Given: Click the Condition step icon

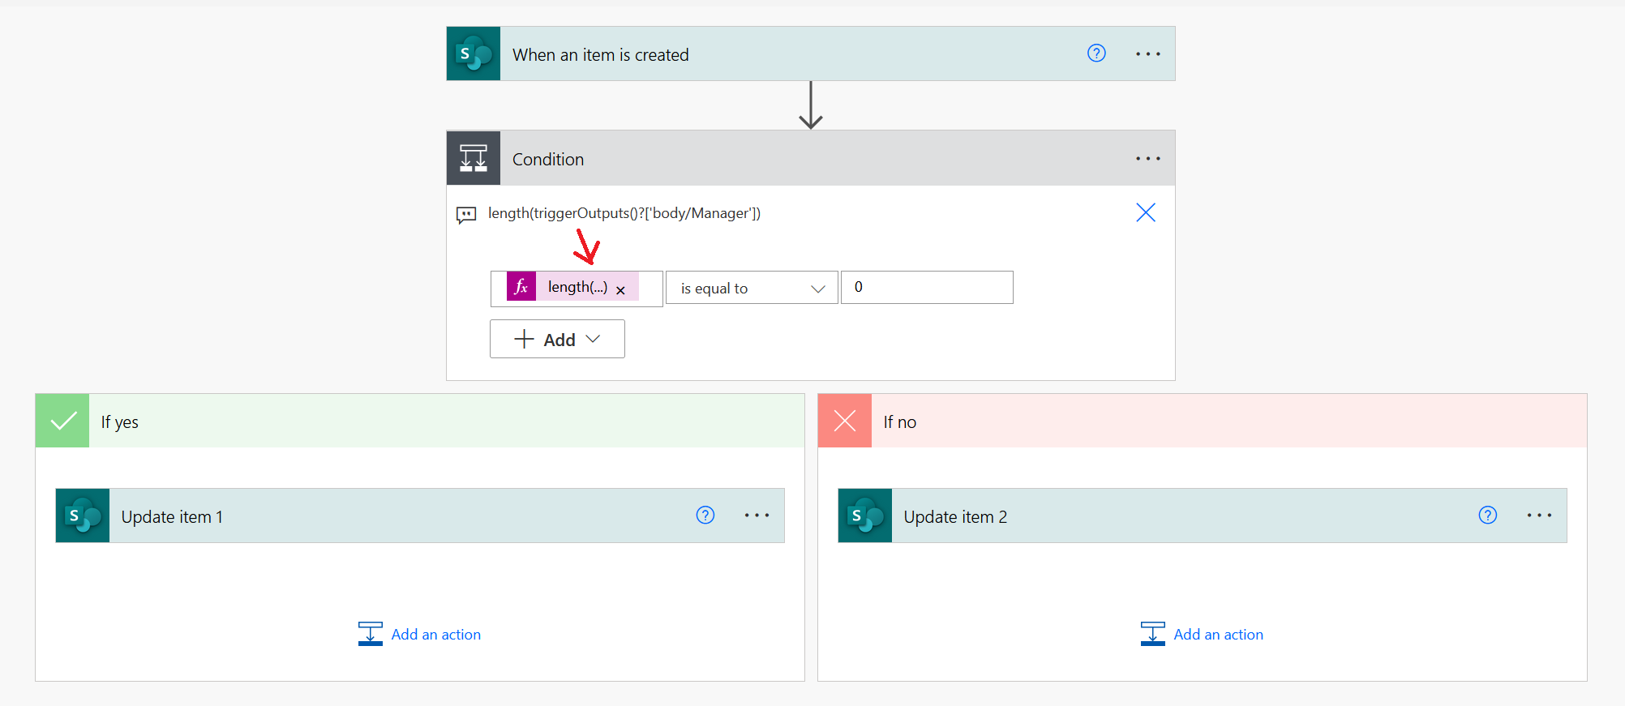Looking at the screenshot, I should pyautogui.click(x=474, y=158).
